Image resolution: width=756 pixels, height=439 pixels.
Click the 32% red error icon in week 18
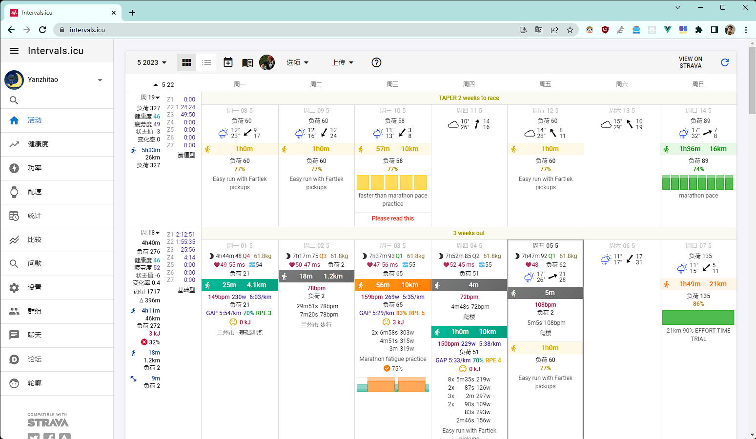click(144, 342)
